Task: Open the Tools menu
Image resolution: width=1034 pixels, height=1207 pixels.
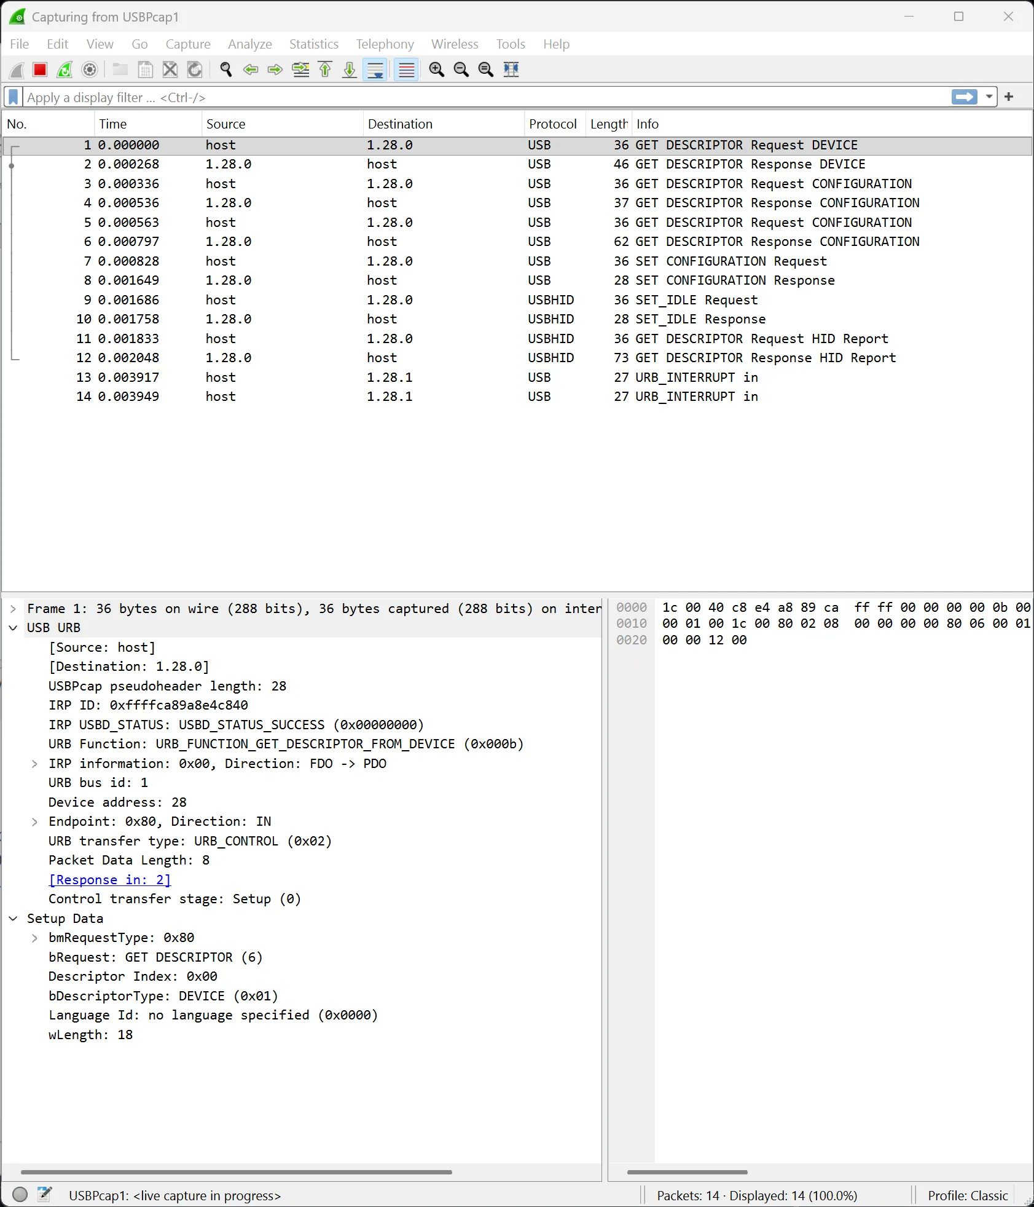Action: [x=511, y=44]
